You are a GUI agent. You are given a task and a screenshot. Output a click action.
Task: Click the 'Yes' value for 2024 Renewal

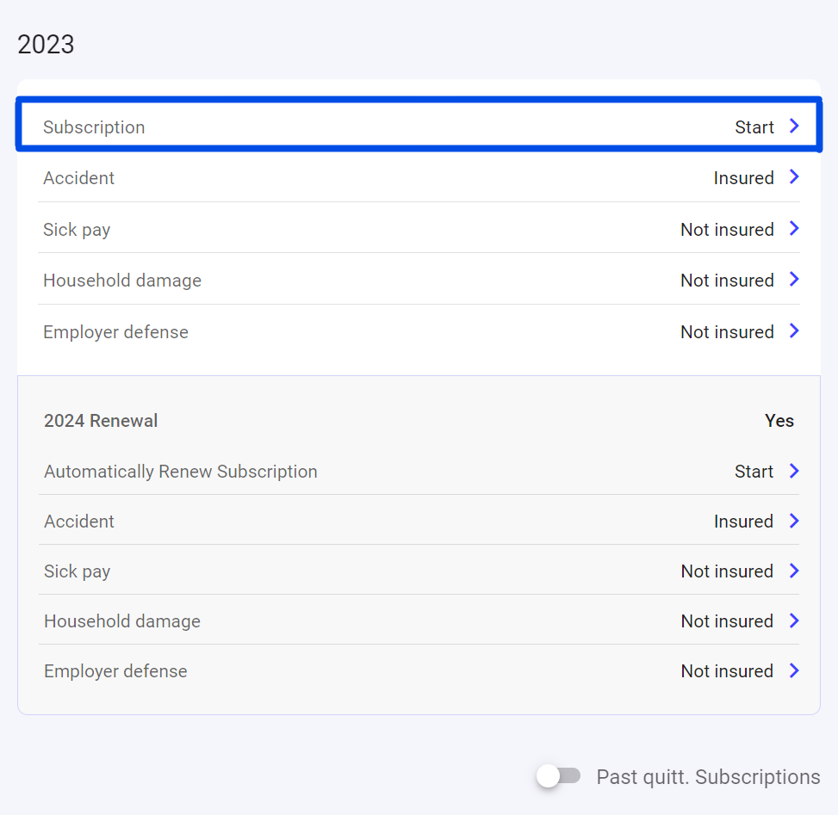pos(779,421)
